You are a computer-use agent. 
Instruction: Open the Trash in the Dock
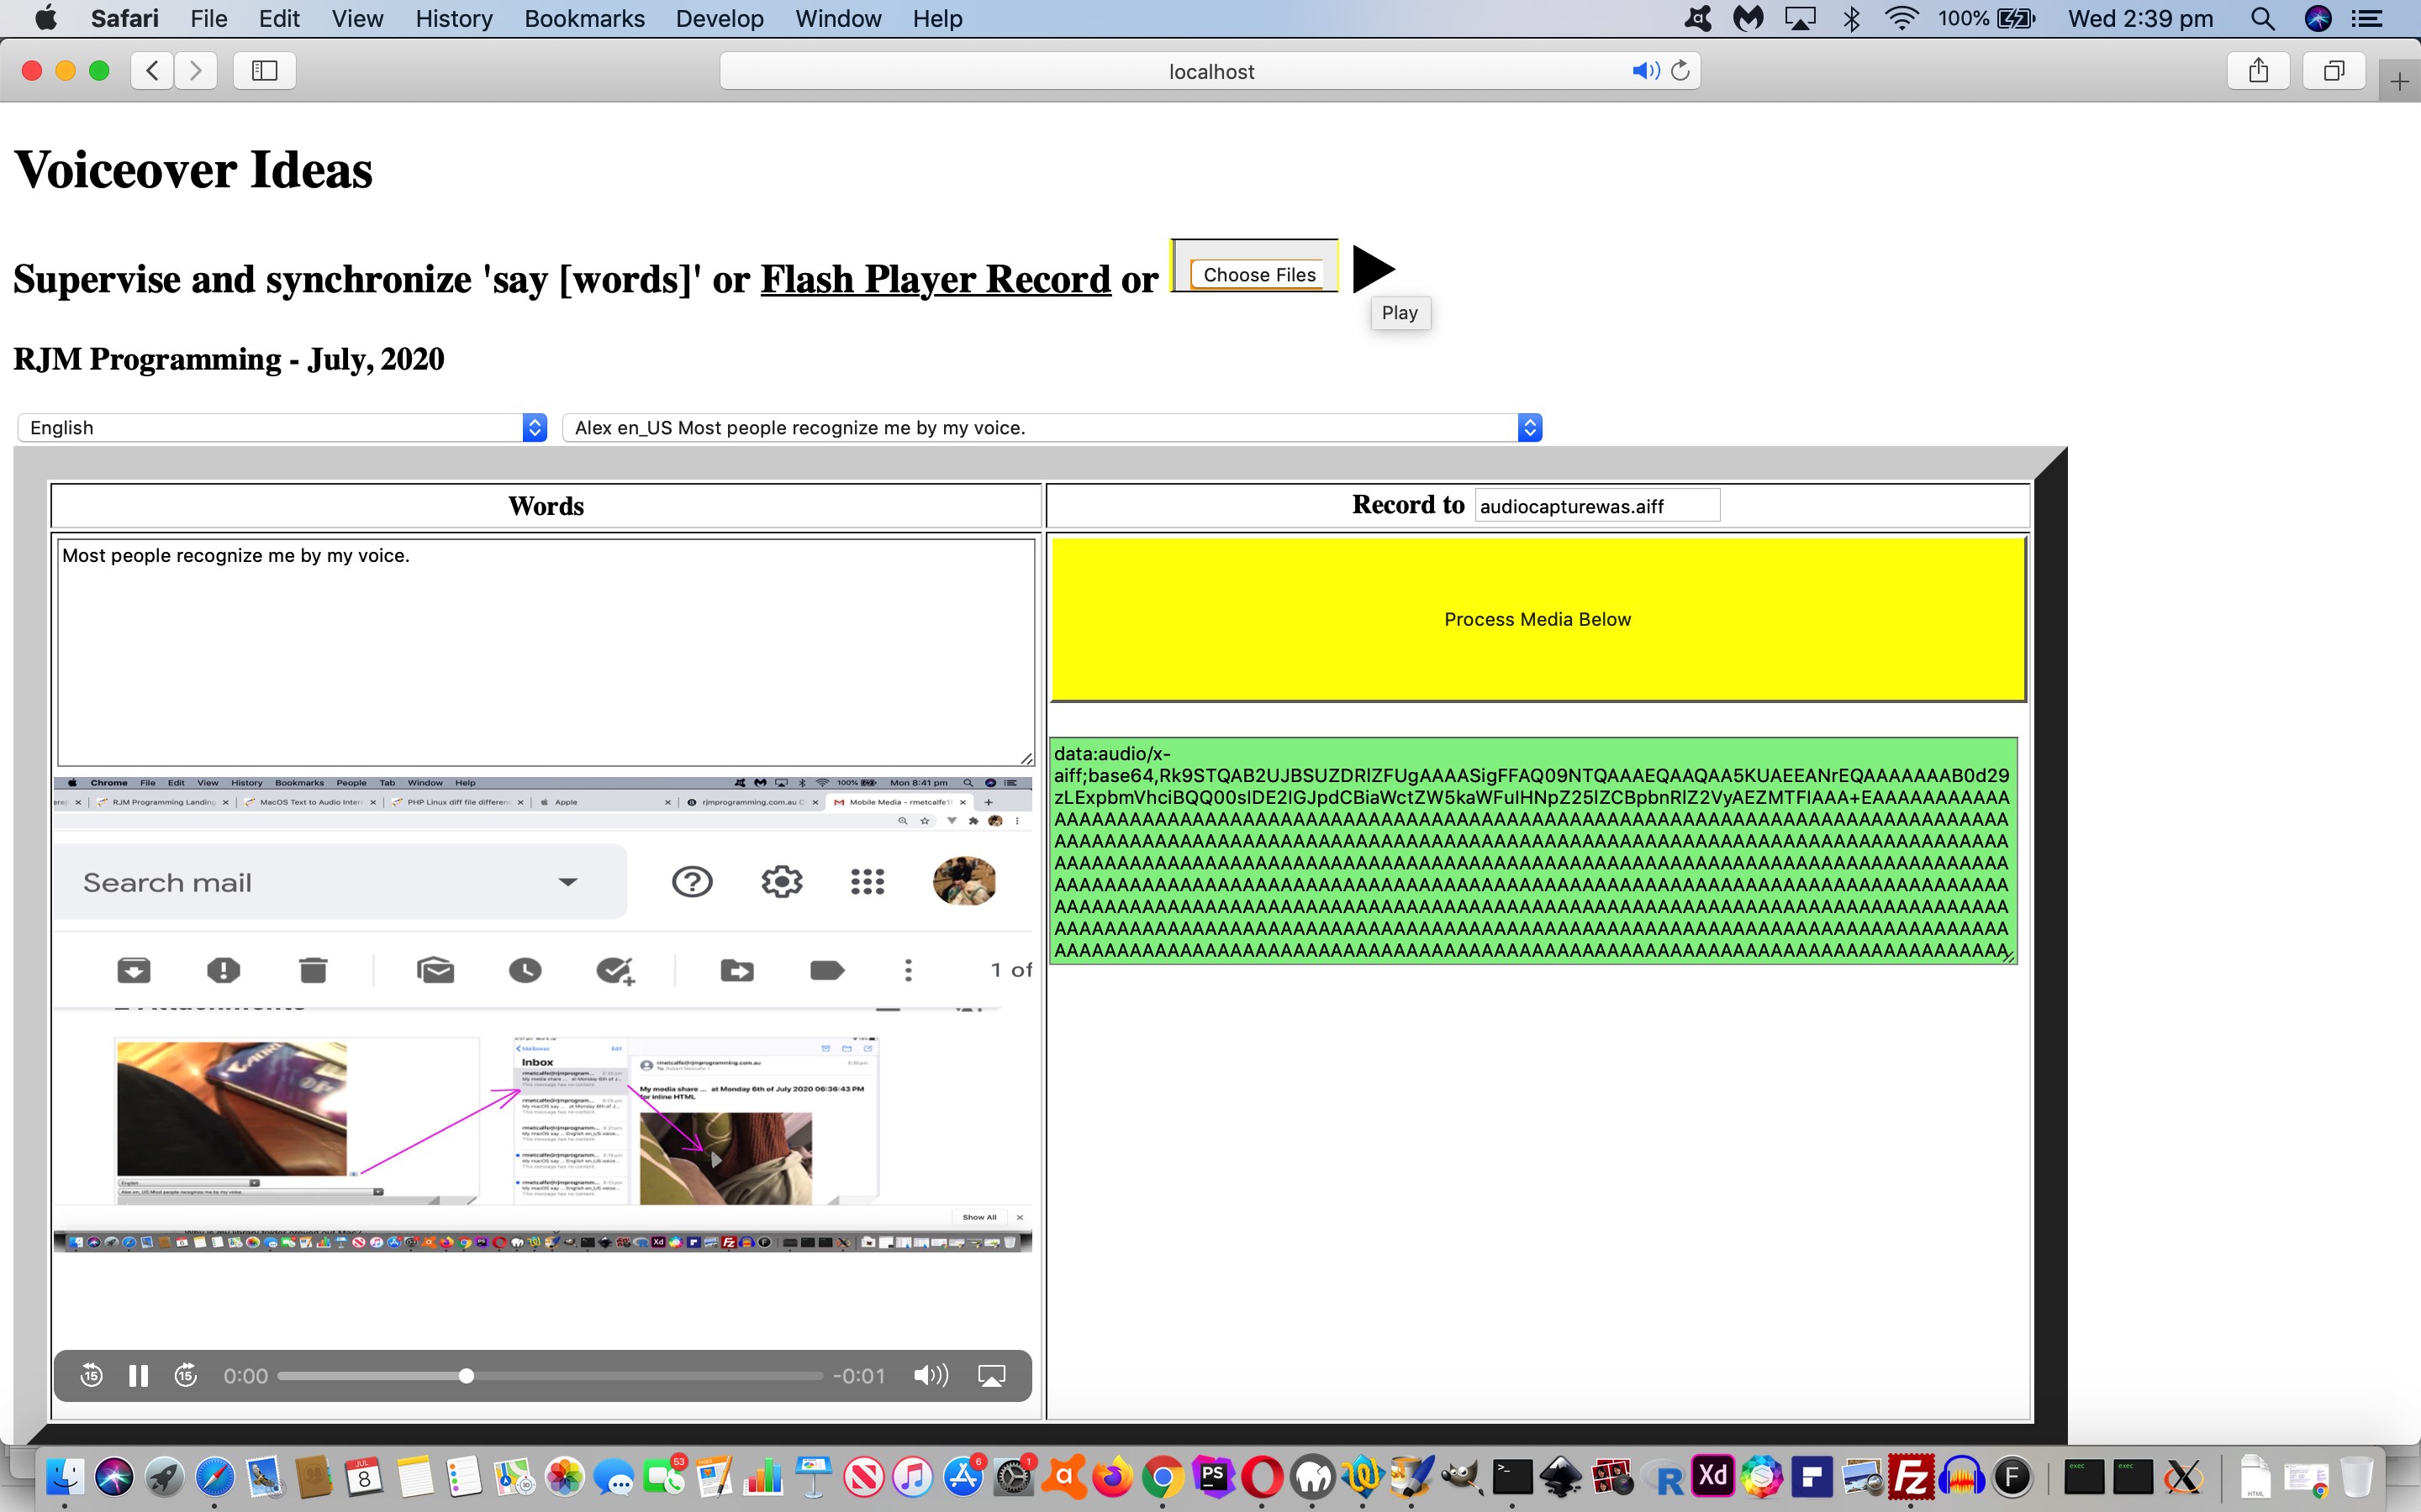[x=2356, y=1476]
